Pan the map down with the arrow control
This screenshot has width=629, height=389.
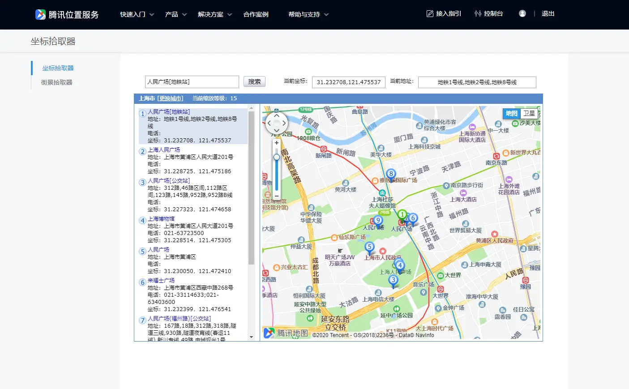click(x=277, y=130)
